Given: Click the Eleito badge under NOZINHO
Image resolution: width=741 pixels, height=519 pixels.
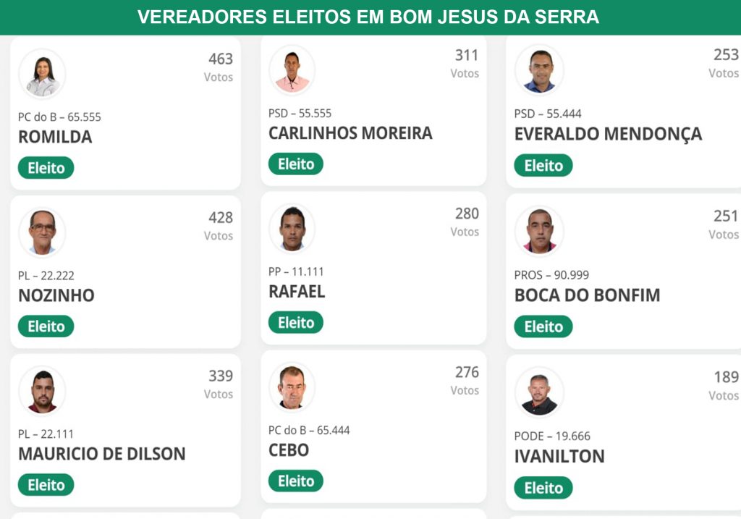Looking at the screenshot, I should [x=46, y=326].
